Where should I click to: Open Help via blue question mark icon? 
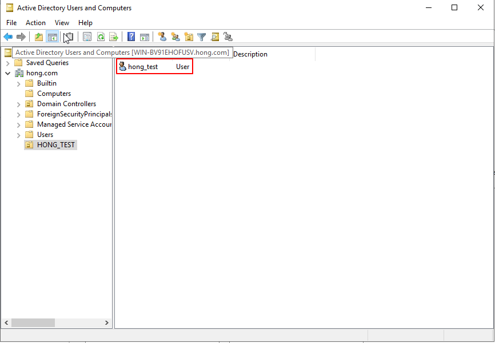click(x=131, y=37)
